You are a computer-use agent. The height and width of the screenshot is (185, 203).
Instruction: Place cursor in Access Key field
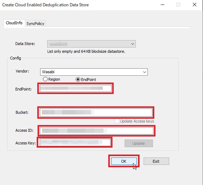[x=75, y=143]
